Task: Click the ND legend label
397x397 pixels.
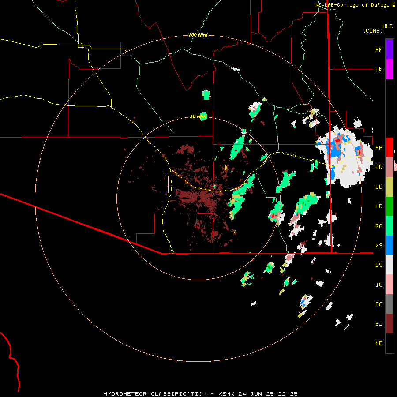Action: pyautogui.click(x=378, y=344)
